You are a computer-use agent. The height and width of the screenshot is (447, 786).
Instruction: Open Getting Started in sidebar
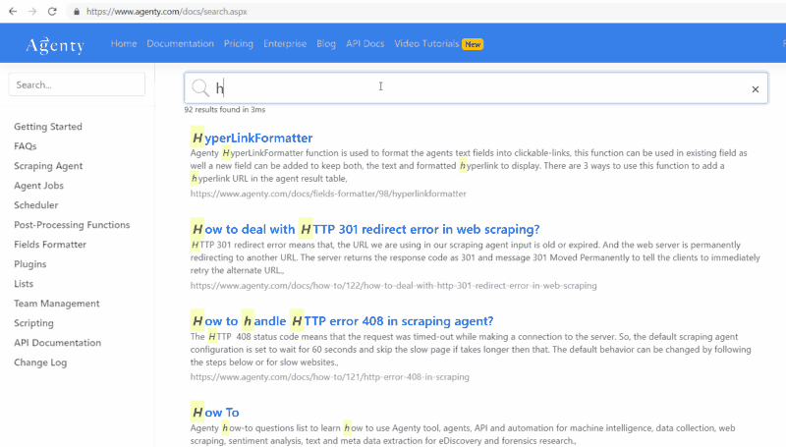(48, 127)
